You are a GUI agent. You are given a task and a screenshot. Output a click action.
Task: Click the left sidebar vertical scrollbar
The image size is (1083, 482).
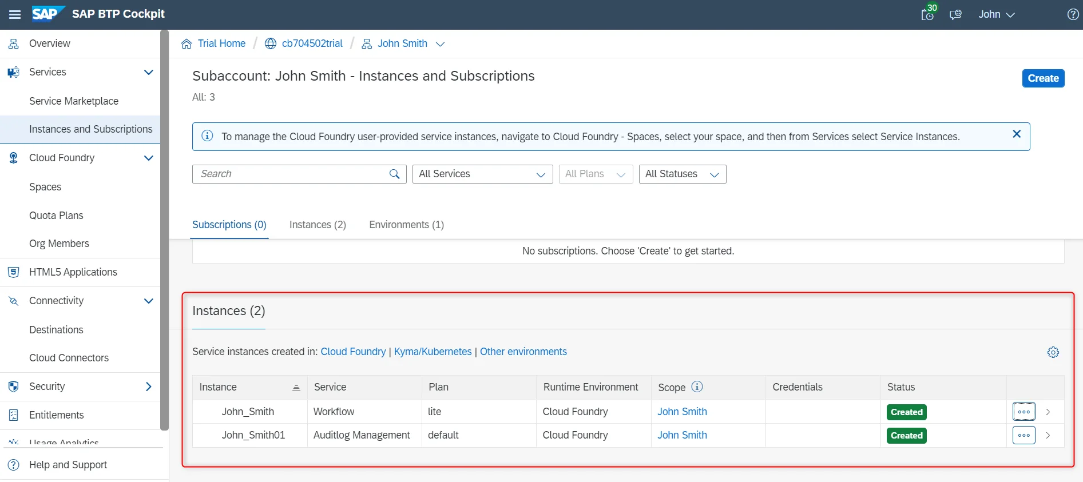coord(165,230)
